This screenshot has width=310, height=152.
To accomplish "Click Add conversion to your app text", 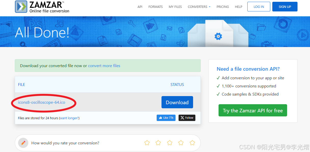I will pyautogui.click(x=253, y=78).
